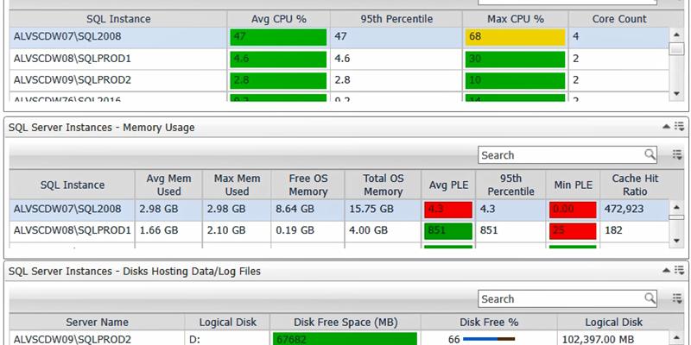The height and width of the screenshot is (345, 691).
Task: Click the 8.64 GB Free OS Memory value
Action: click(x=295, y=210)
